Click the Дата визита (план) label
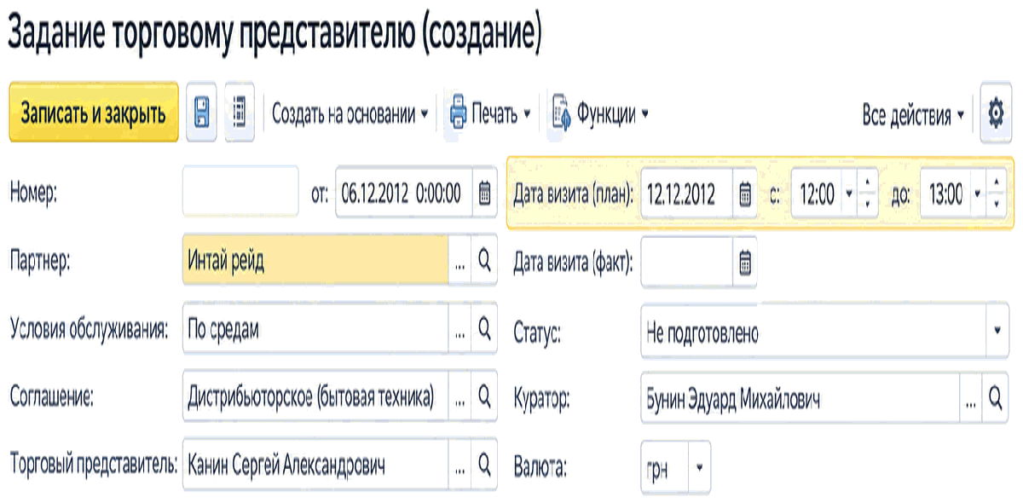 coord(574,195)
